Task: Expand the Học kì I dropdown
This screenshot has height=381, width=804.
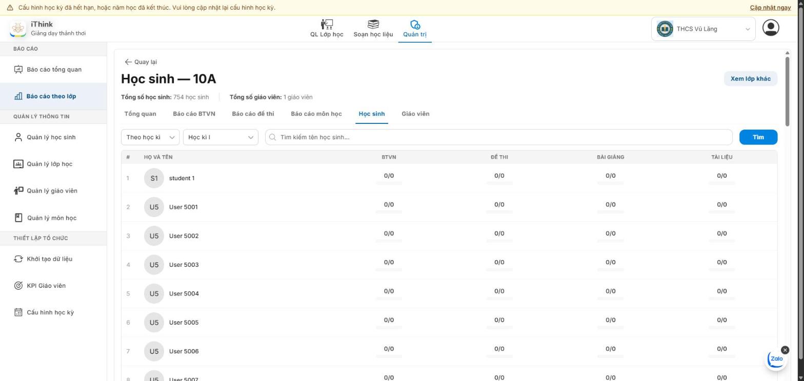Action: pyautogui.click(x=220, y=137)
